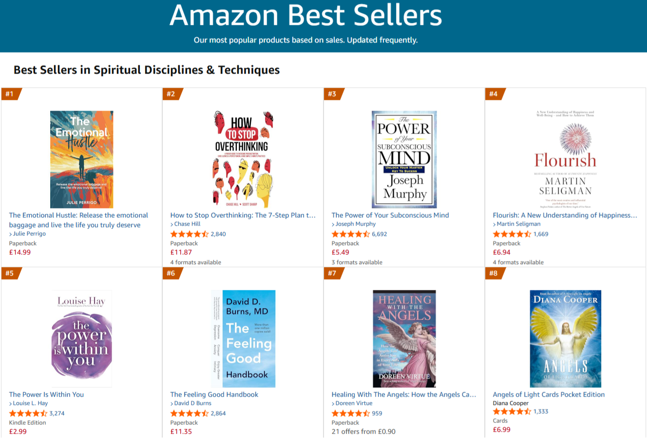Click star rating for How to Stop Overthinking
Screen dimensions: 647x438
(x=190, y=234)
